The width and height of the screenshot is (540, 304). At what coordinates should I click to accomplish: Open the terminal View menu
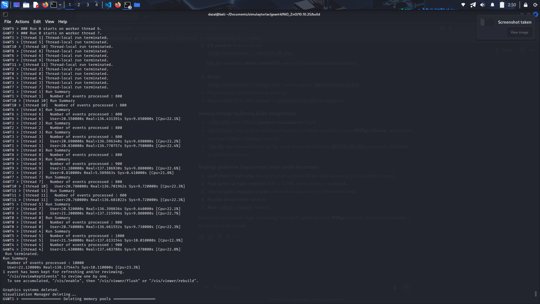pos(49,22)
